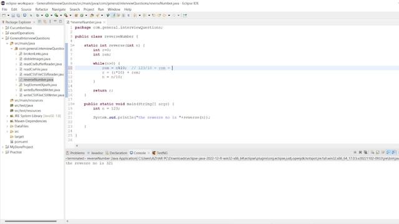
Task: Click Collapse All icon in Package Explorer
Action: [x=40, y=22]
